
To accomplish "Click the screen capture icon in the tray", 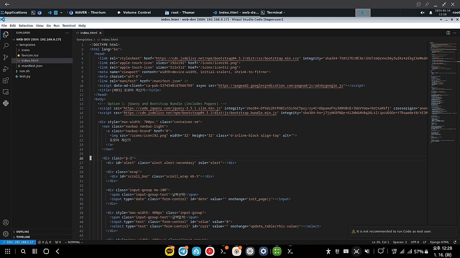I will [356, 252].
